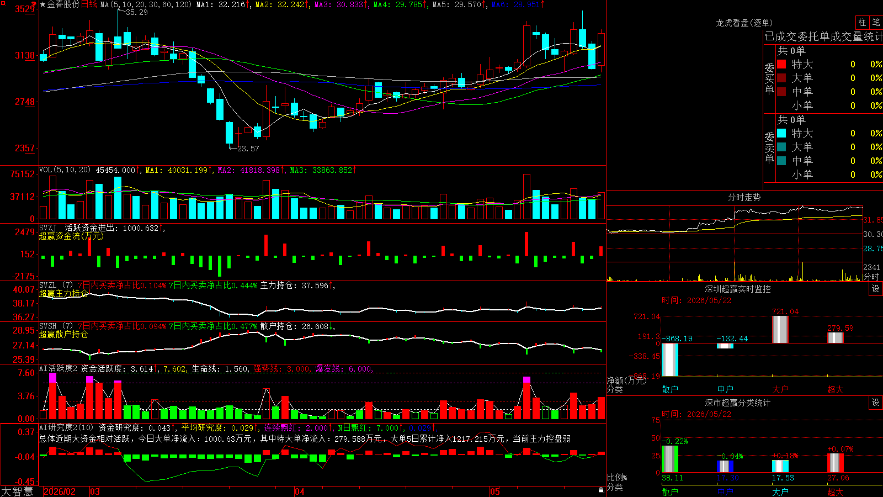Click the 279.59 value for 超大
Viewport: 883px width, 497px height.
841,328
